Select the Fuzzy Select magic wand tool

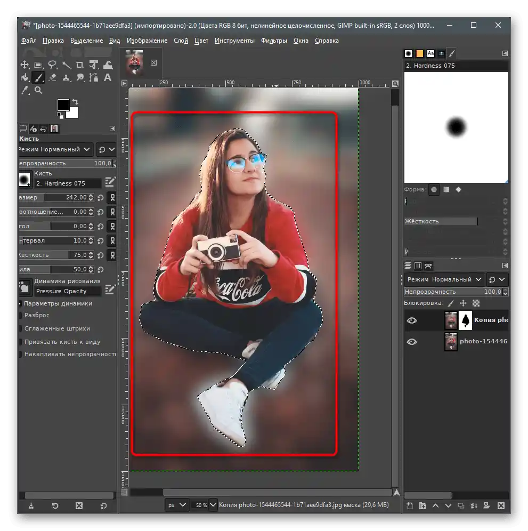pos(67,65)
